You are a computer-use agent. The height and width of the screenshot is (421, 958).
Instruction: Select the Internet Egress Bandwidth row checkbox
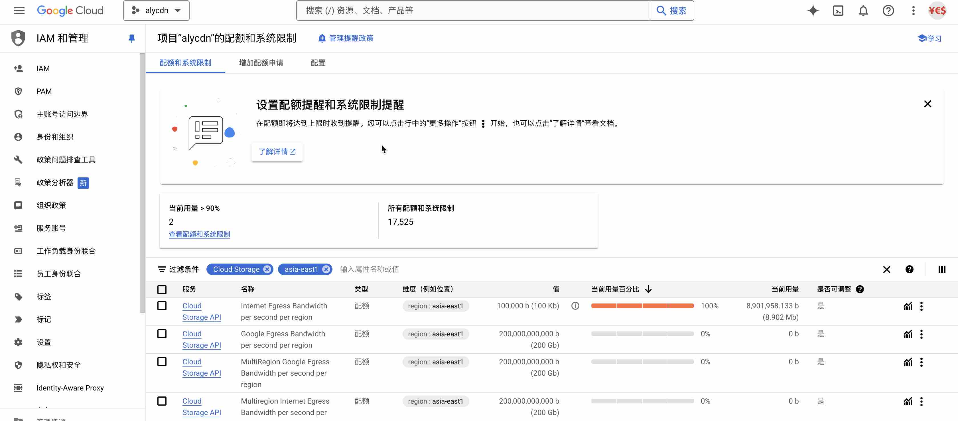[x=162, y=306]
